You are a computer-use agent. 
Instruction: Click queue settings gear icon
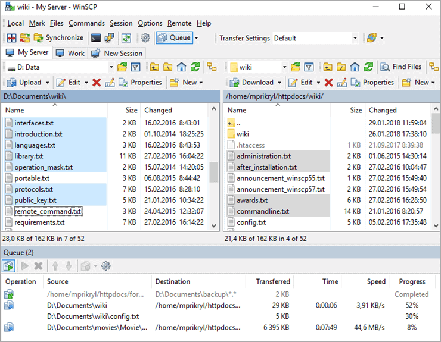pyautogui.click(x=106, y=266)
